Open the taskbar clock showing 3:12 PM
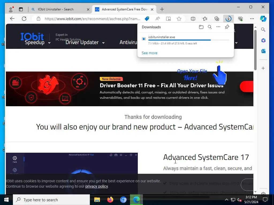274x205 pixels. 251,200
